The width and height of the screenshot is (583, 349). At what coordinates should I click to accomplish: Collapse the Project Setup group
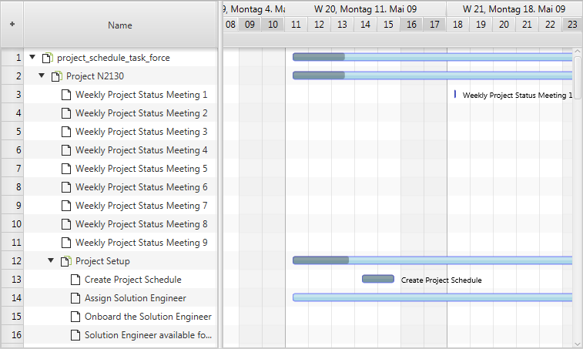pos(51,260)
